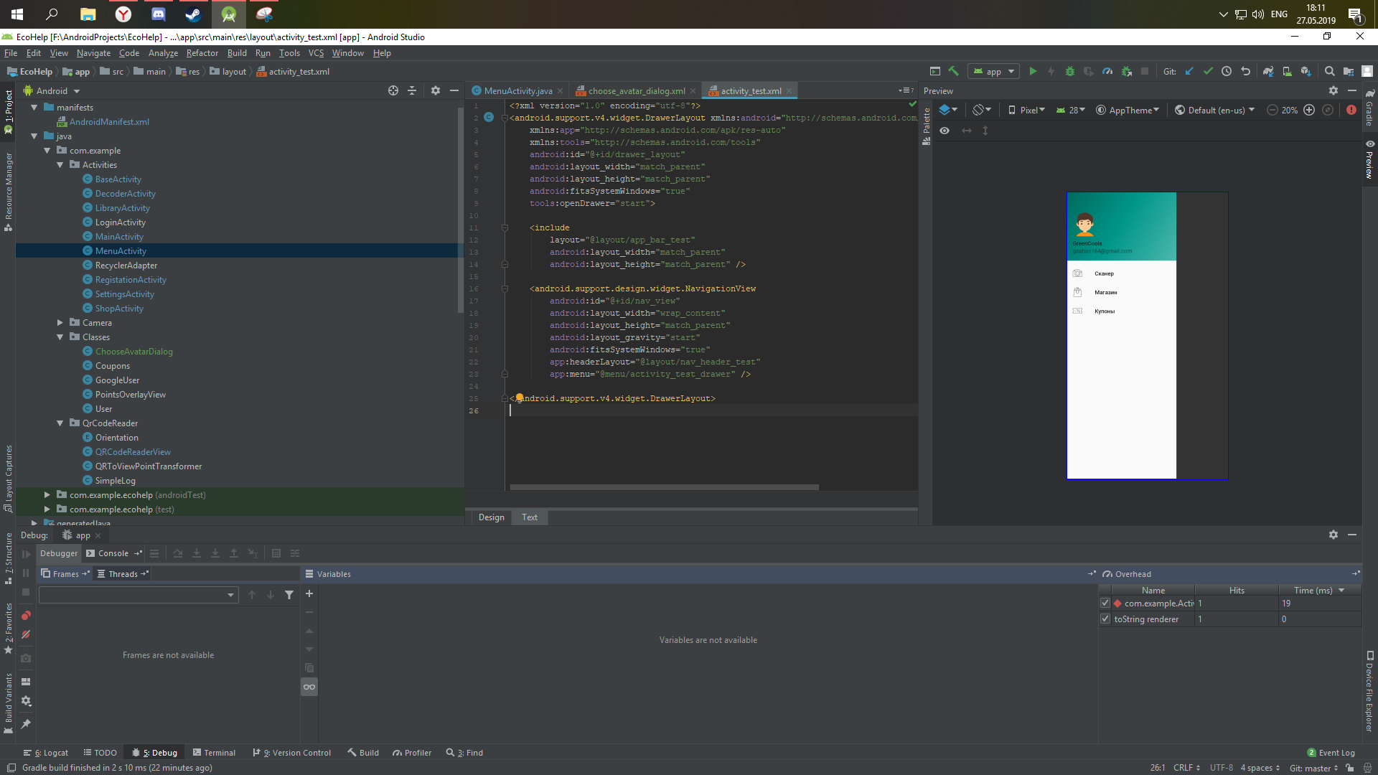
Task: Open the Default (en-us) locale dropdown
Action: [1214, 110]
